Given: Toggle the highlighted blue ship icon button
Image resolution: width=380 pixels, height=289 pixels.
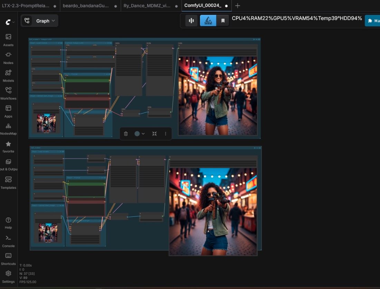Looking at the screenshot, I should point(208,21).
